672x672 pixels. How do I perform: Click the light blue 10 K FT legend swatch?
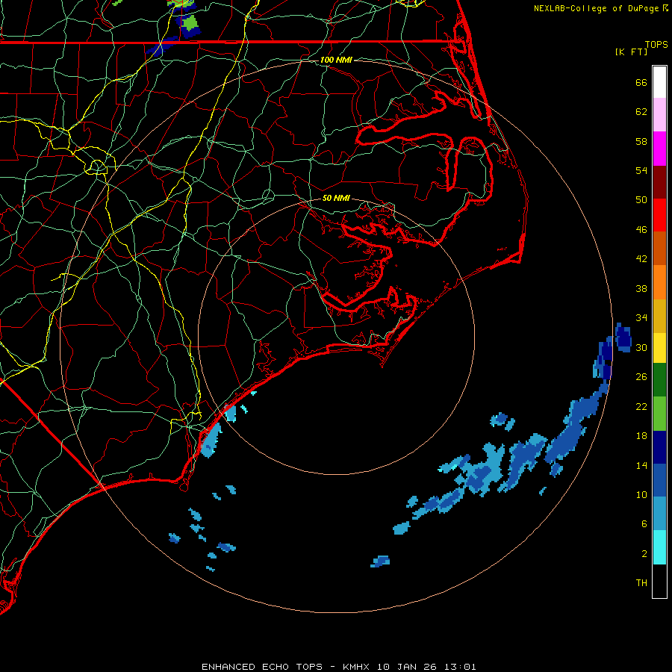pos(659,514)
